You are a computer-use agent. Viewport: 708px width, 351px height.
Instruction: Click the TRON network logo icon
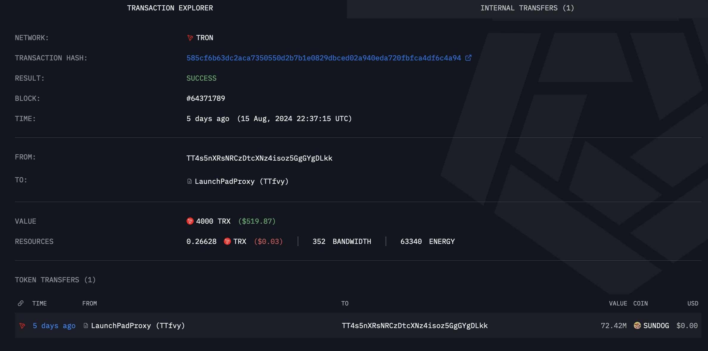tap(190, 38)
